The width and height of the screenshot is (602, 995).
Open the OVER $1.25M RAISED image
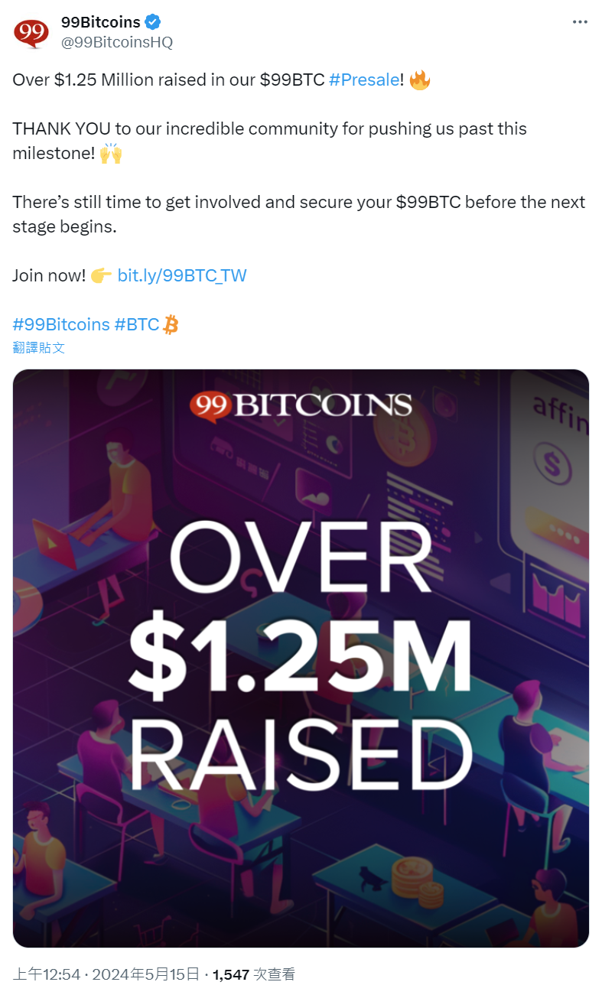click(301, 658)
